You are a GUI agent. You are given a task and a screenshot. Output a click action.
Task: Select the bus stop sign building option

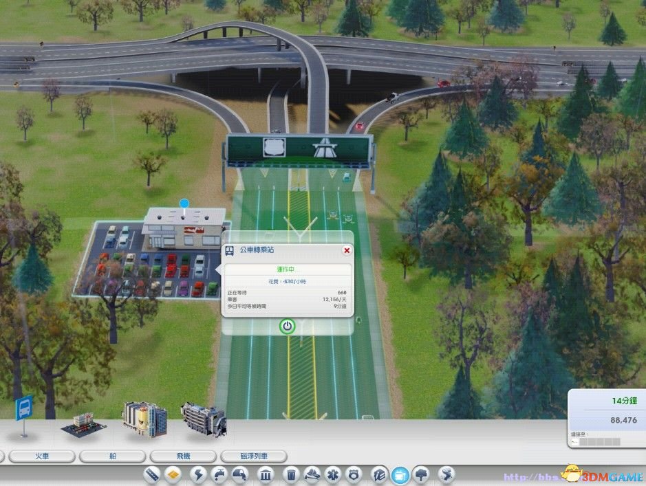pyautogui.click(x=24, y=416)
